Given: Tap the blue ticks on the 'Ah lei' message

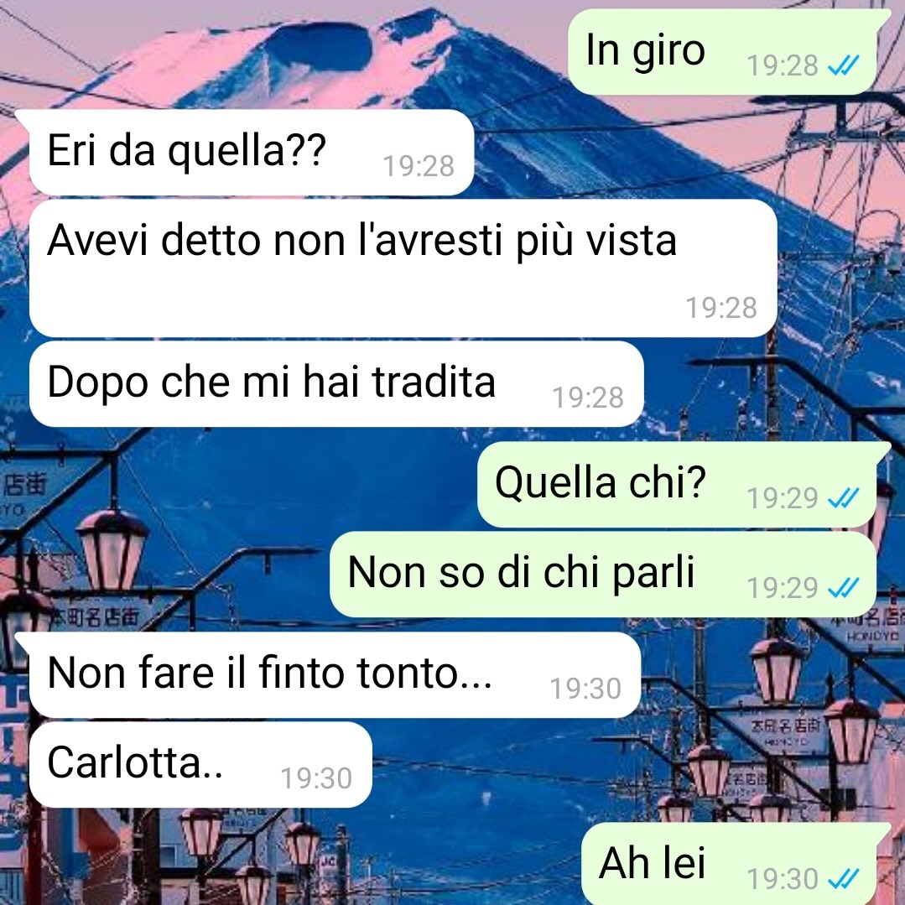Looking at the screenshot, I should click(843, 878).
